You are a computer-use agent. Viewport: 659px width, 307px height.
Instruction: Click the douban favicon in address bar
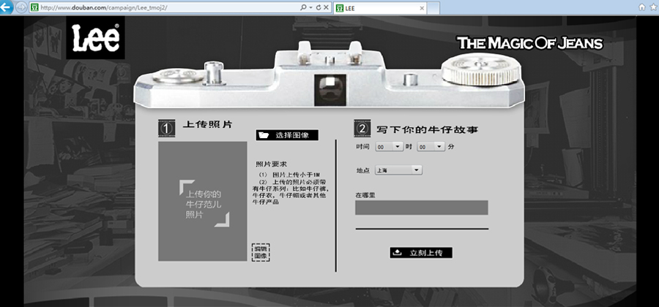point(35,7)
